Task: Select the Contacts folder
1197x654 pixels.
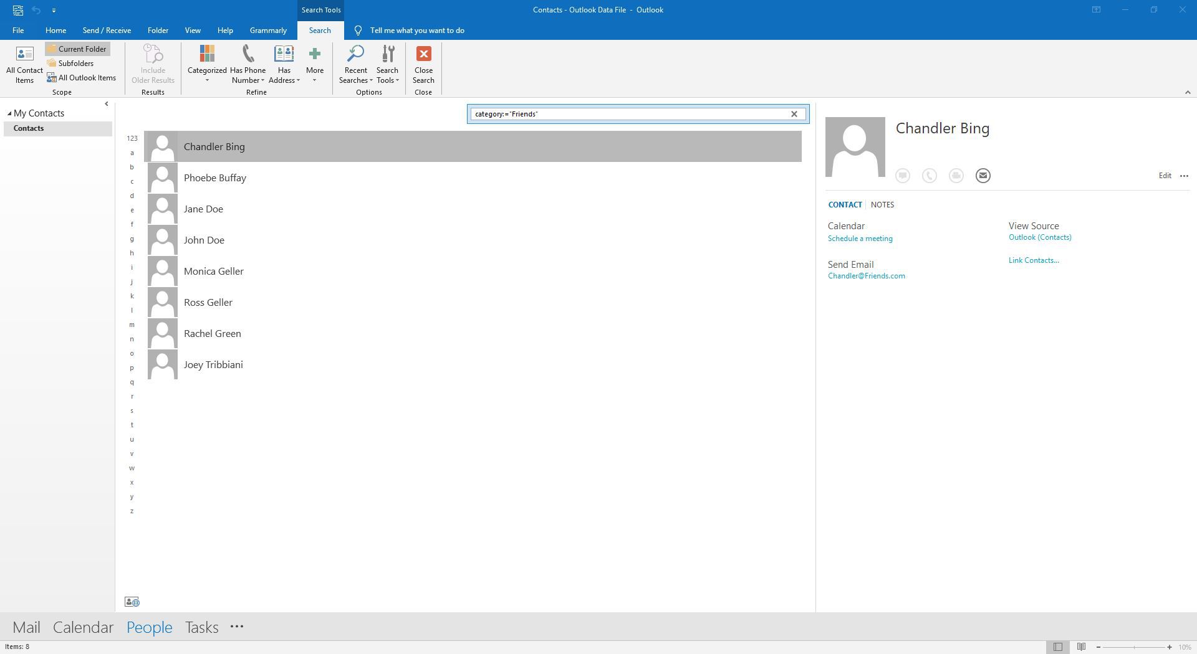Action: point(57,128)
